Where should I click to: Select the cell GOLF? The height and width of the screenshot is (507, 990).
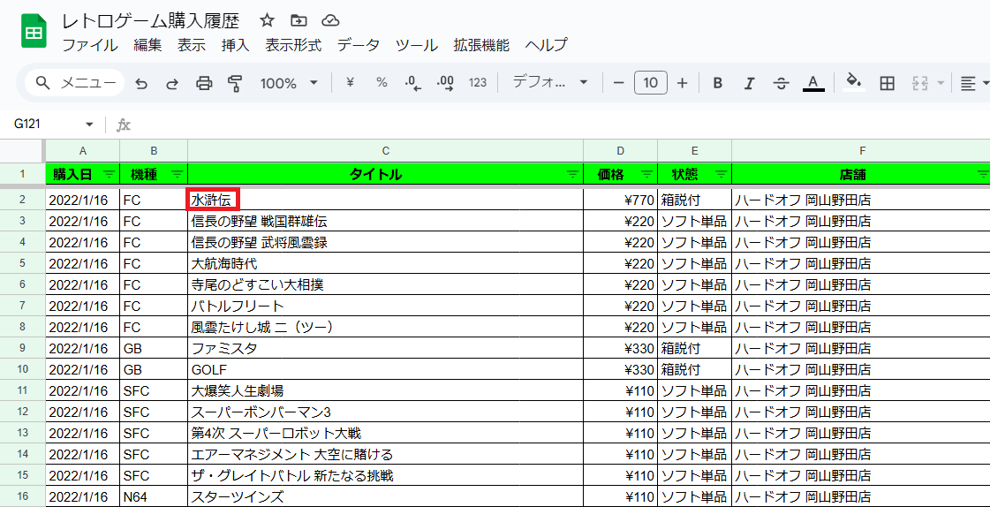tap(385, 369)
